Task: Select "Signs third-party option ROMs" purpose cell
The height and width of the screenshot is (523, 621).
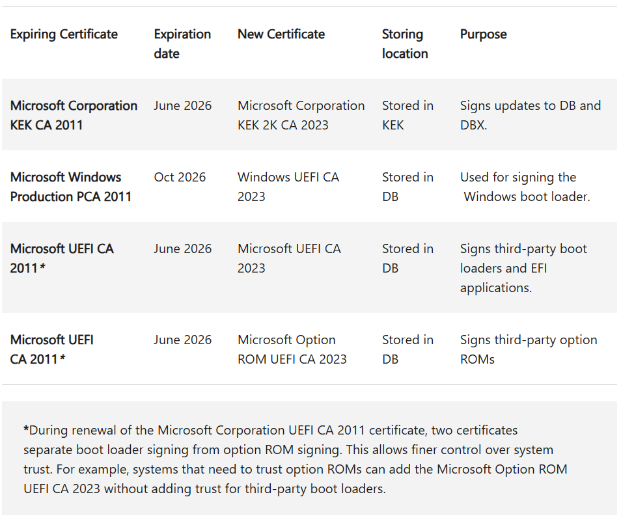Action: click(x=528, y=349)
